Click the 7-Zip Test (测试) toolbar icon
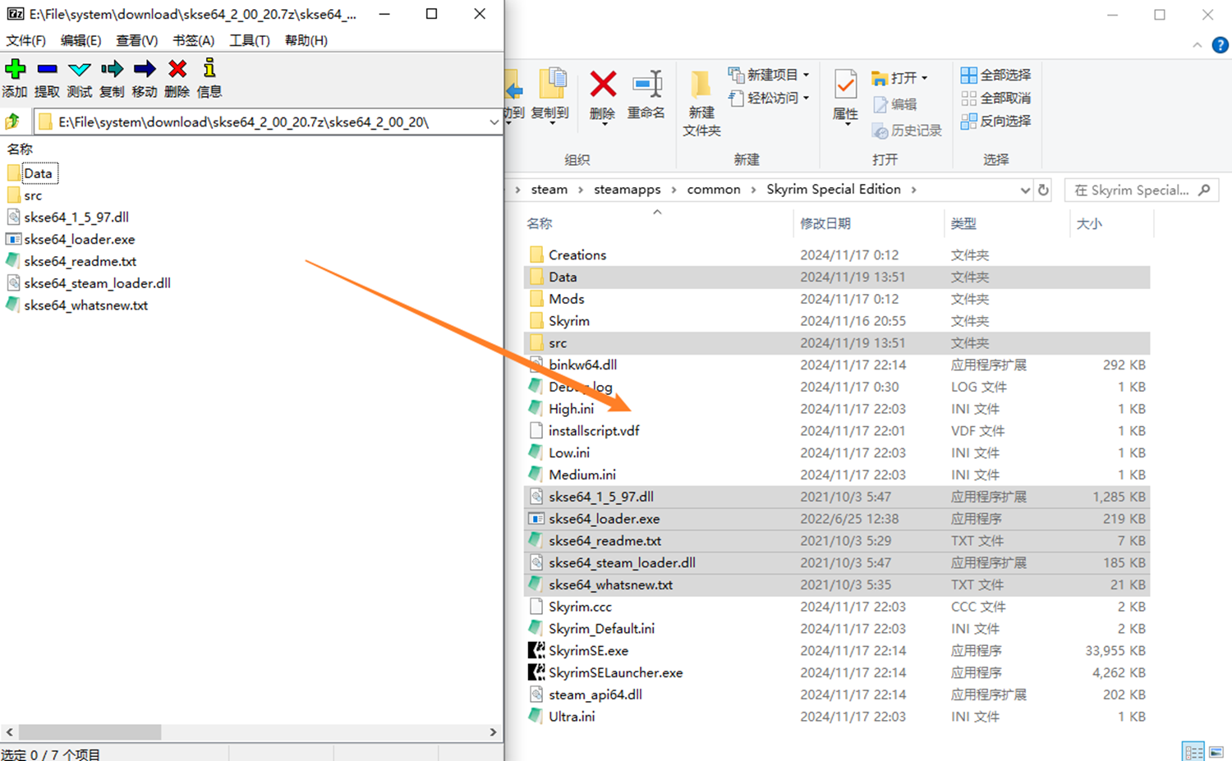The height and width of the screenshot is (761, 1232). (x=80, y=70)
